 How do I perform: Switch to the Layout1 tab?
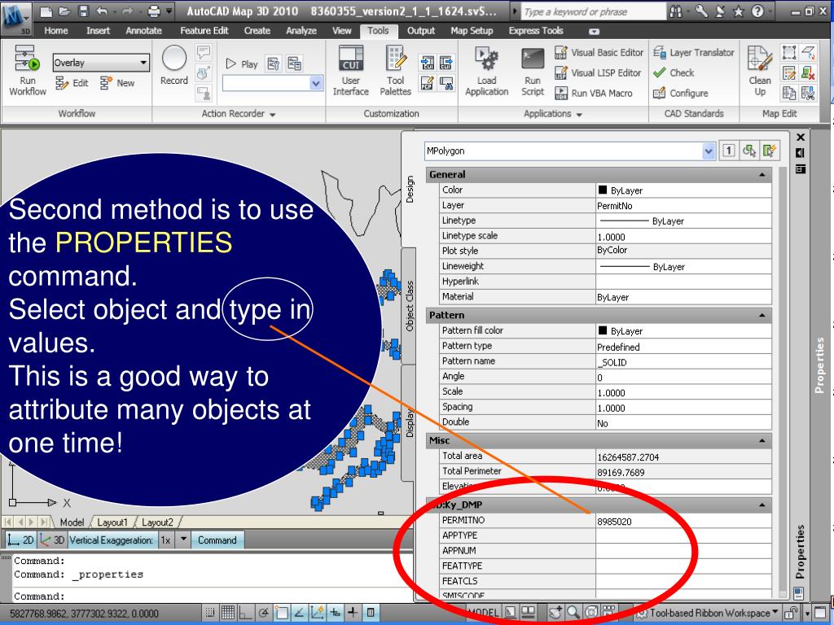click(112, 522)
